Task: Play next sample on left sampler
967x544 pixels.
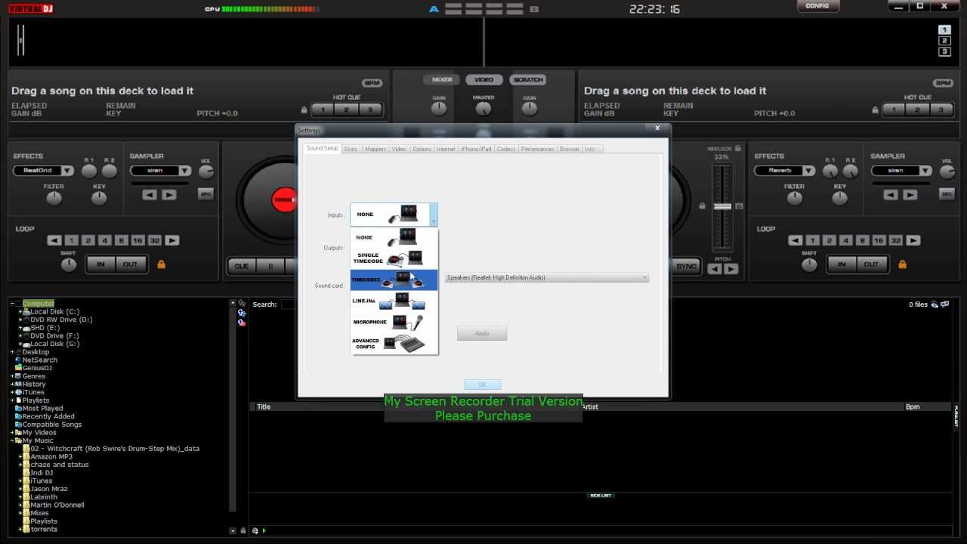Action: (169, 195)
